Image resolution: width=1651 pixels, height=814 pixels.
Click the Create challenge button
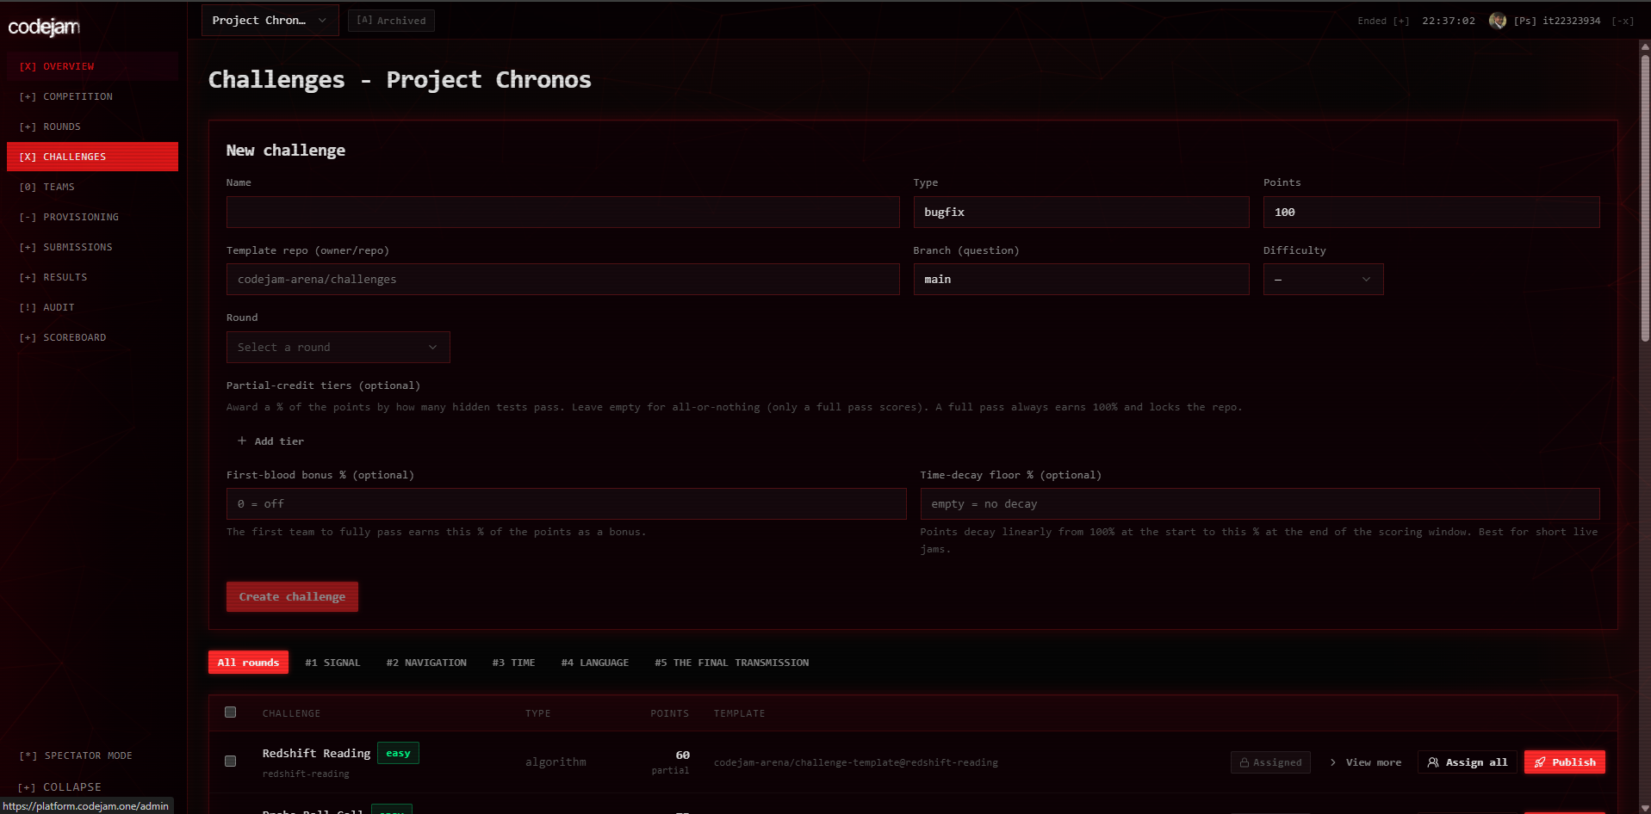(x=292, y=596)
